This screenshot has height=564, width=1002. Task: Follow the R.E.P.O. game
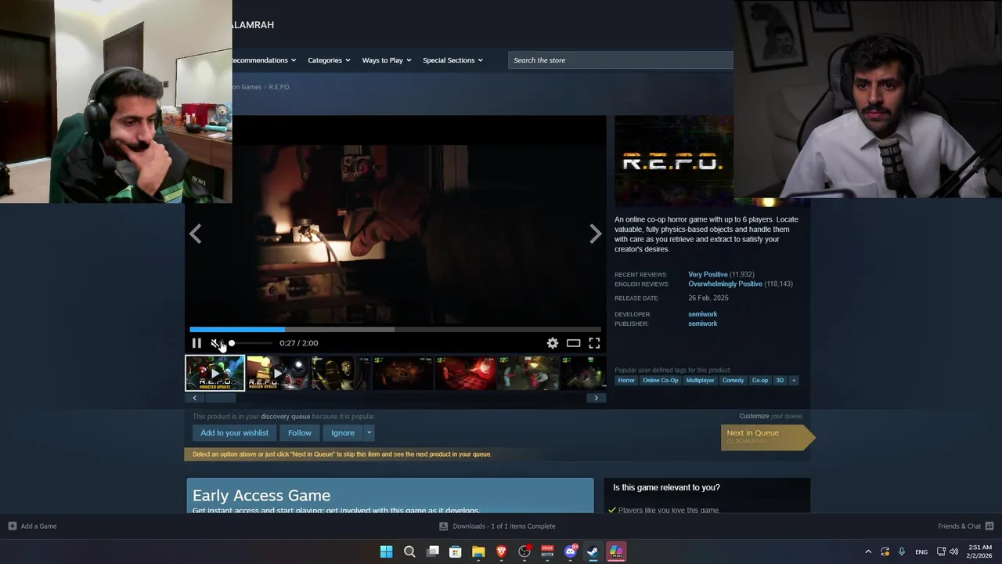click(x=300, y=433)
